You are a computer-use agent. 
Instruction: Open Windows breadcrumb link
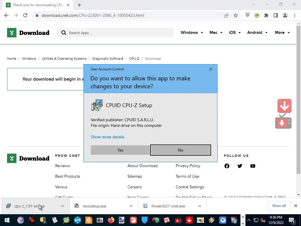point(29,59)
